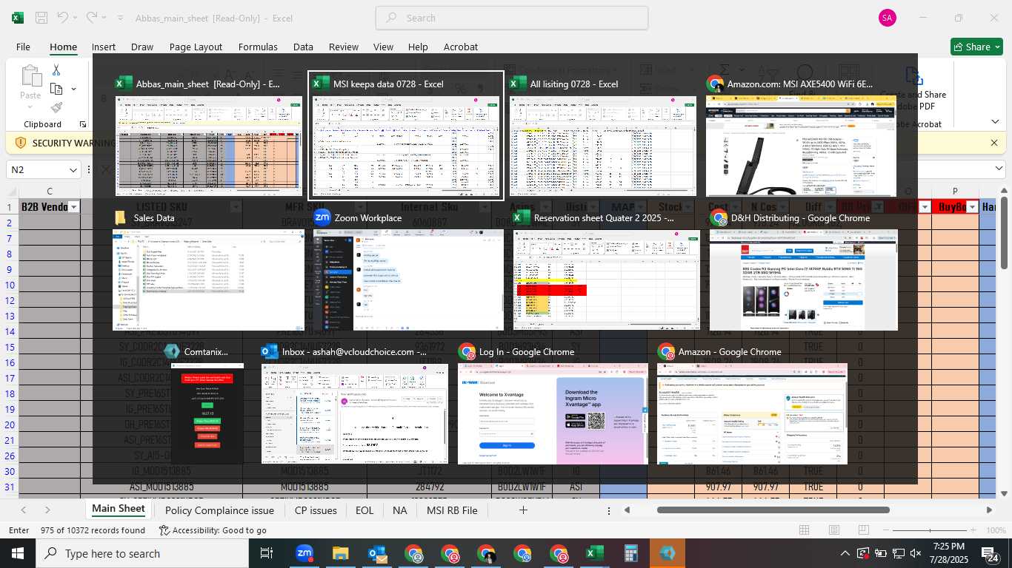Switch to Page Layout ribbon tab
This screenshot has width=1012, height=568.
(196, 47)
